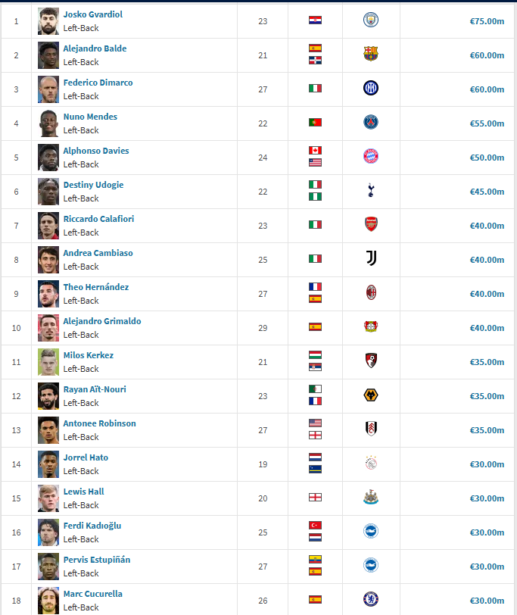Select the Canadian flag next to Davies
The height and width of the screenshot is (615, 517).
315,150
